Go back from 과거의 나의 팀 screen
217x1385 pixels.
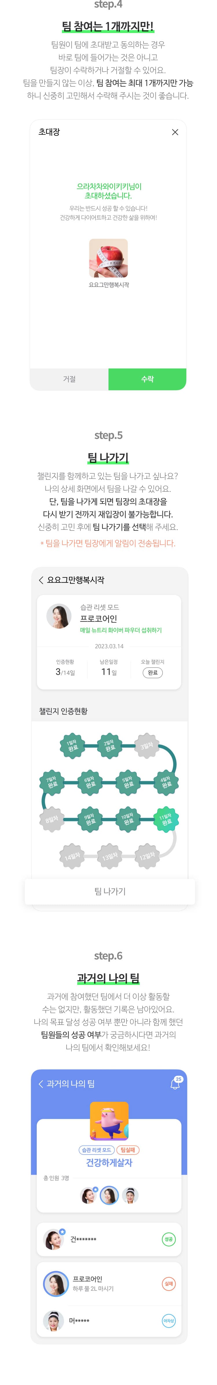41,1084
